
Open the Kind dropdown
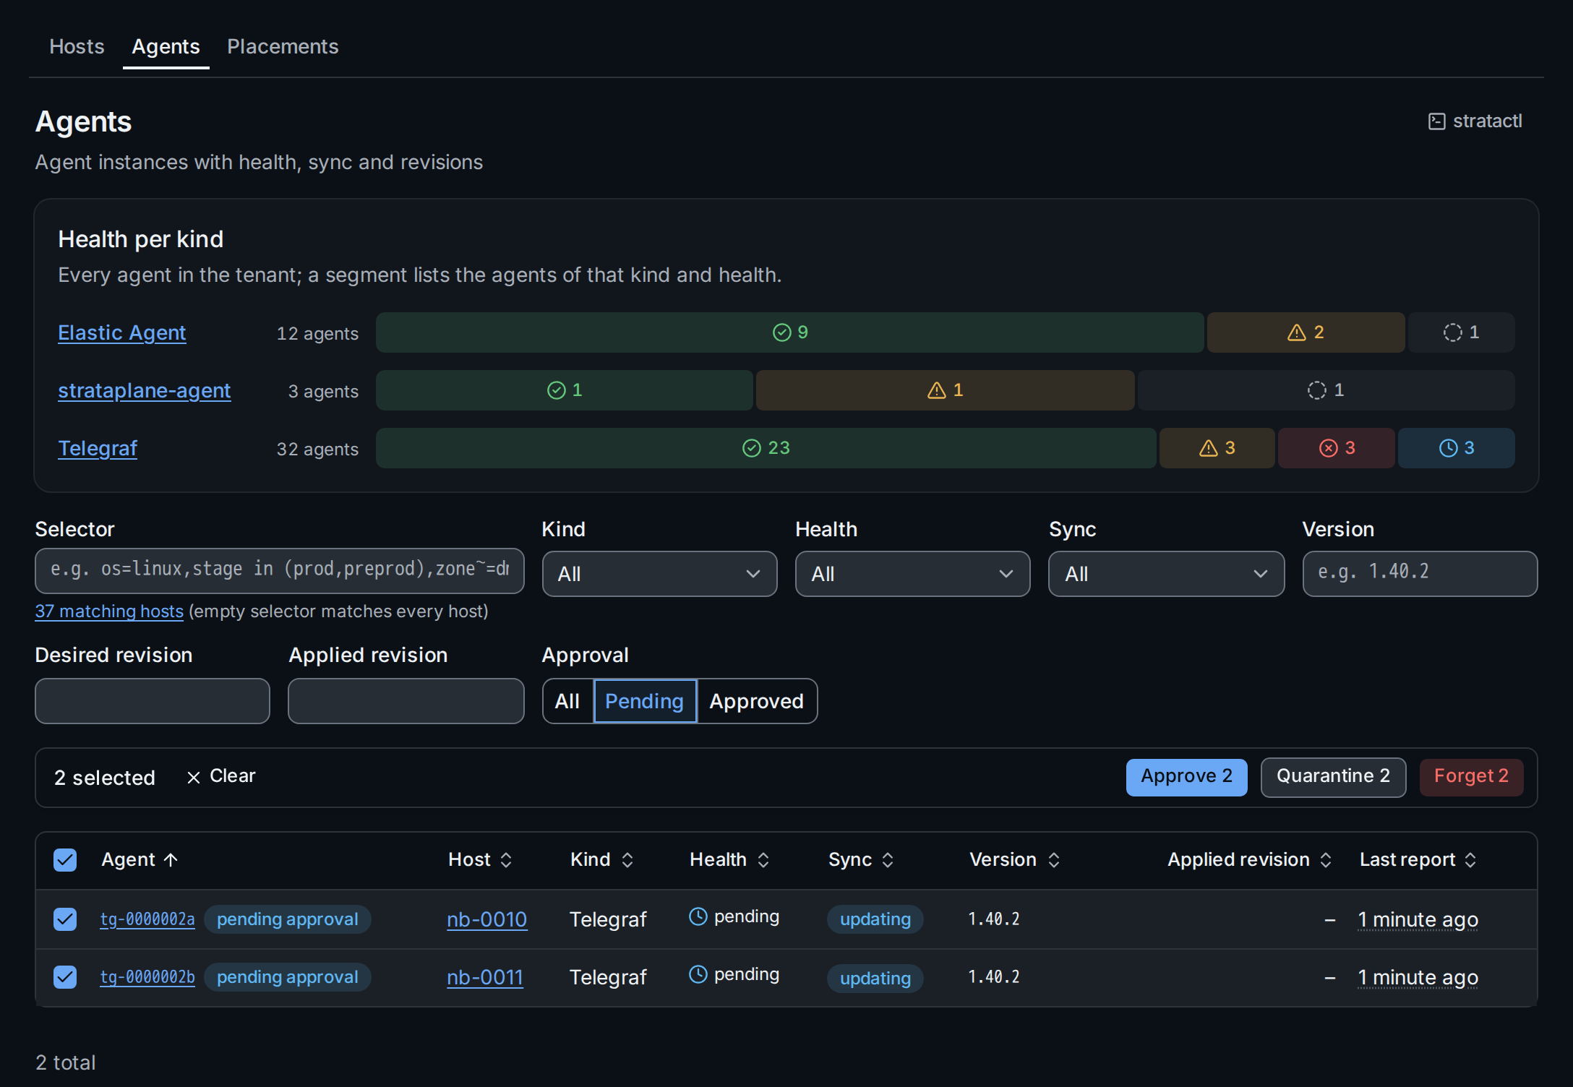click(659, 574)
